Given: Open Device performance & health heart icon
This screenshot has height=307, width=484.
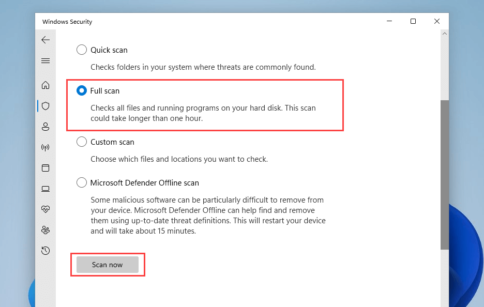Looking at the screenshot, I should click(46, 209).
